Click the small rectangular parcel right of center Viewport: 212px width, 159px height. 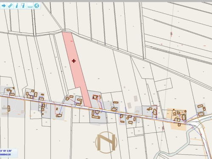point(164,85)
